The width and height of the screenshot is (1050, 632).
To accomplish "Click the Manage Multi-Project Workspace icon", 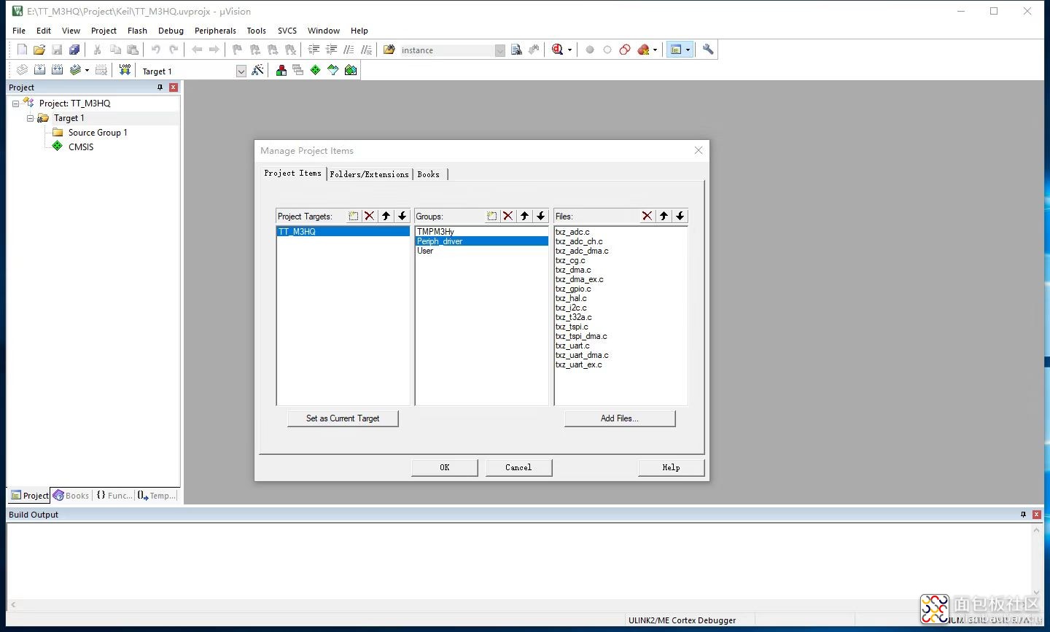I will [x=298, y=70].
